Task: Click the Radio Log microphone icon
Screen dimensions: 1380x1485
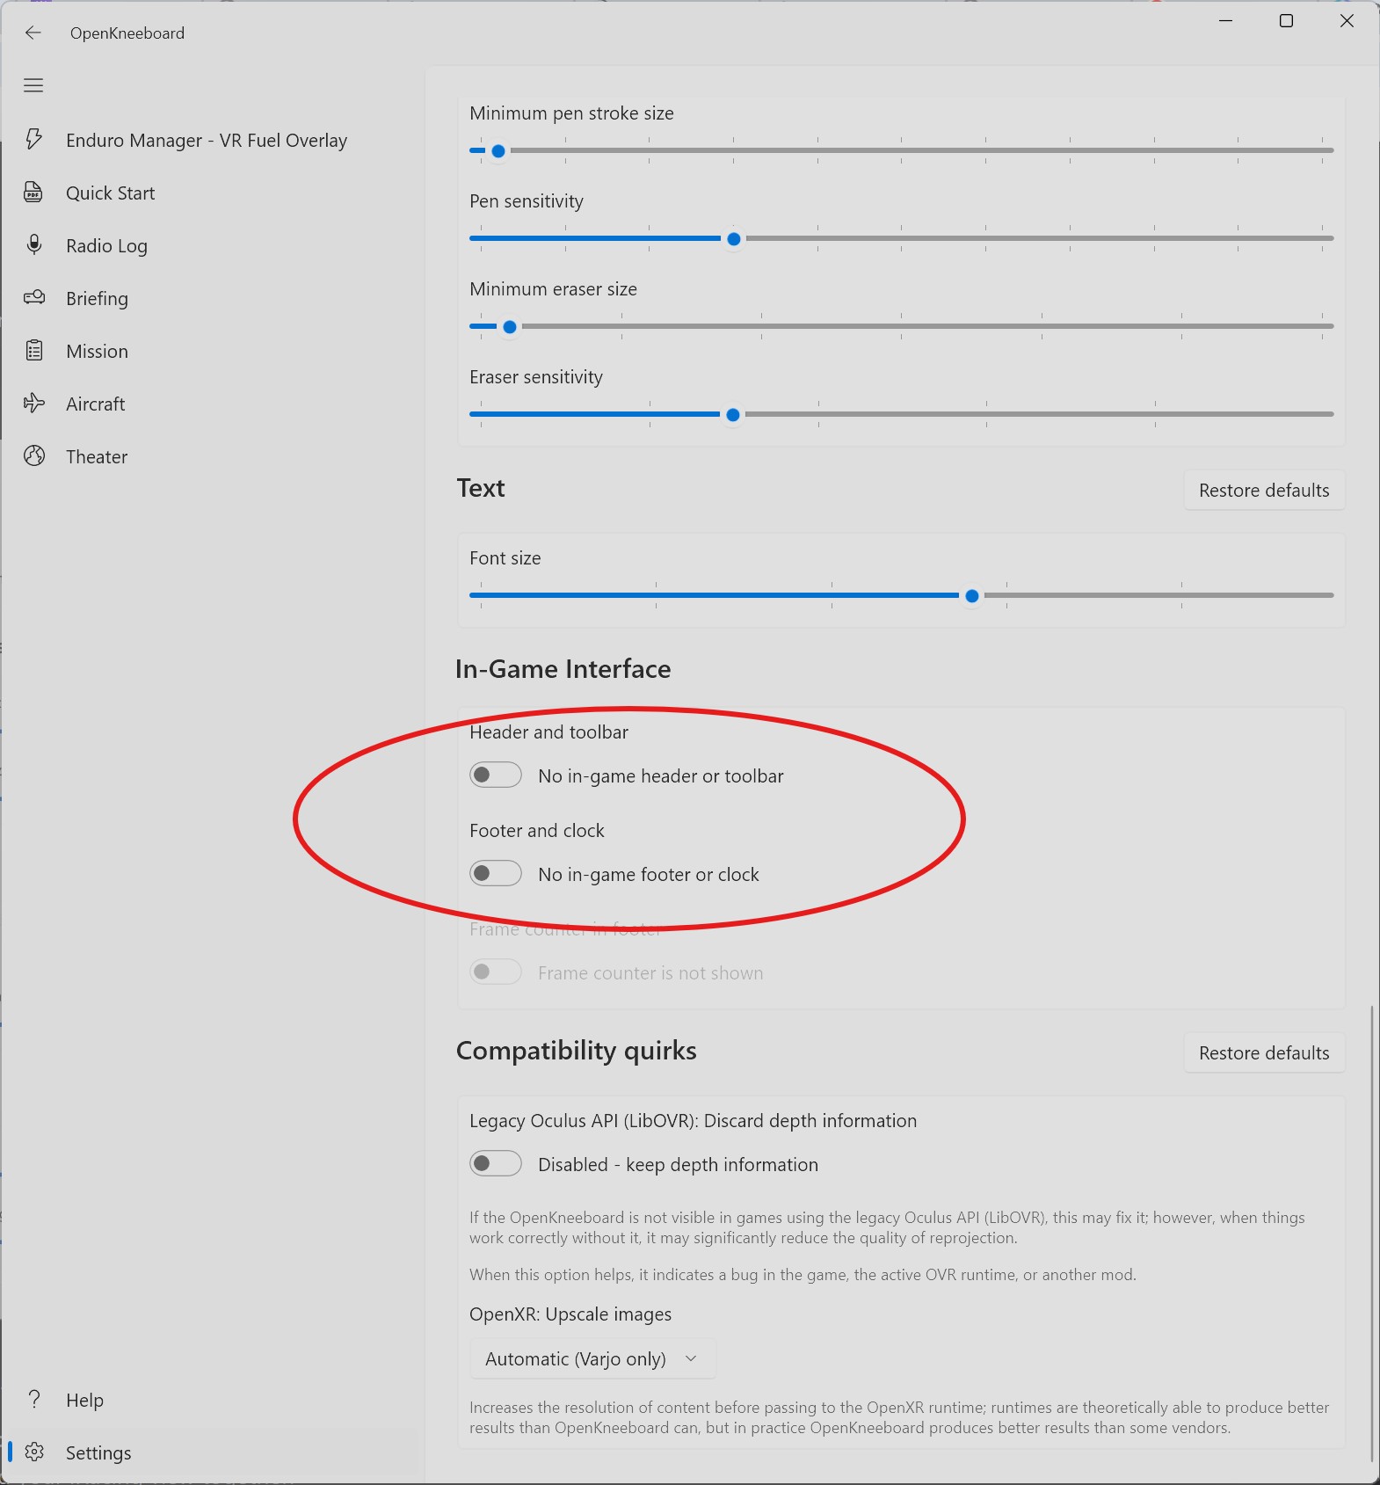Action: click(33, 244)
